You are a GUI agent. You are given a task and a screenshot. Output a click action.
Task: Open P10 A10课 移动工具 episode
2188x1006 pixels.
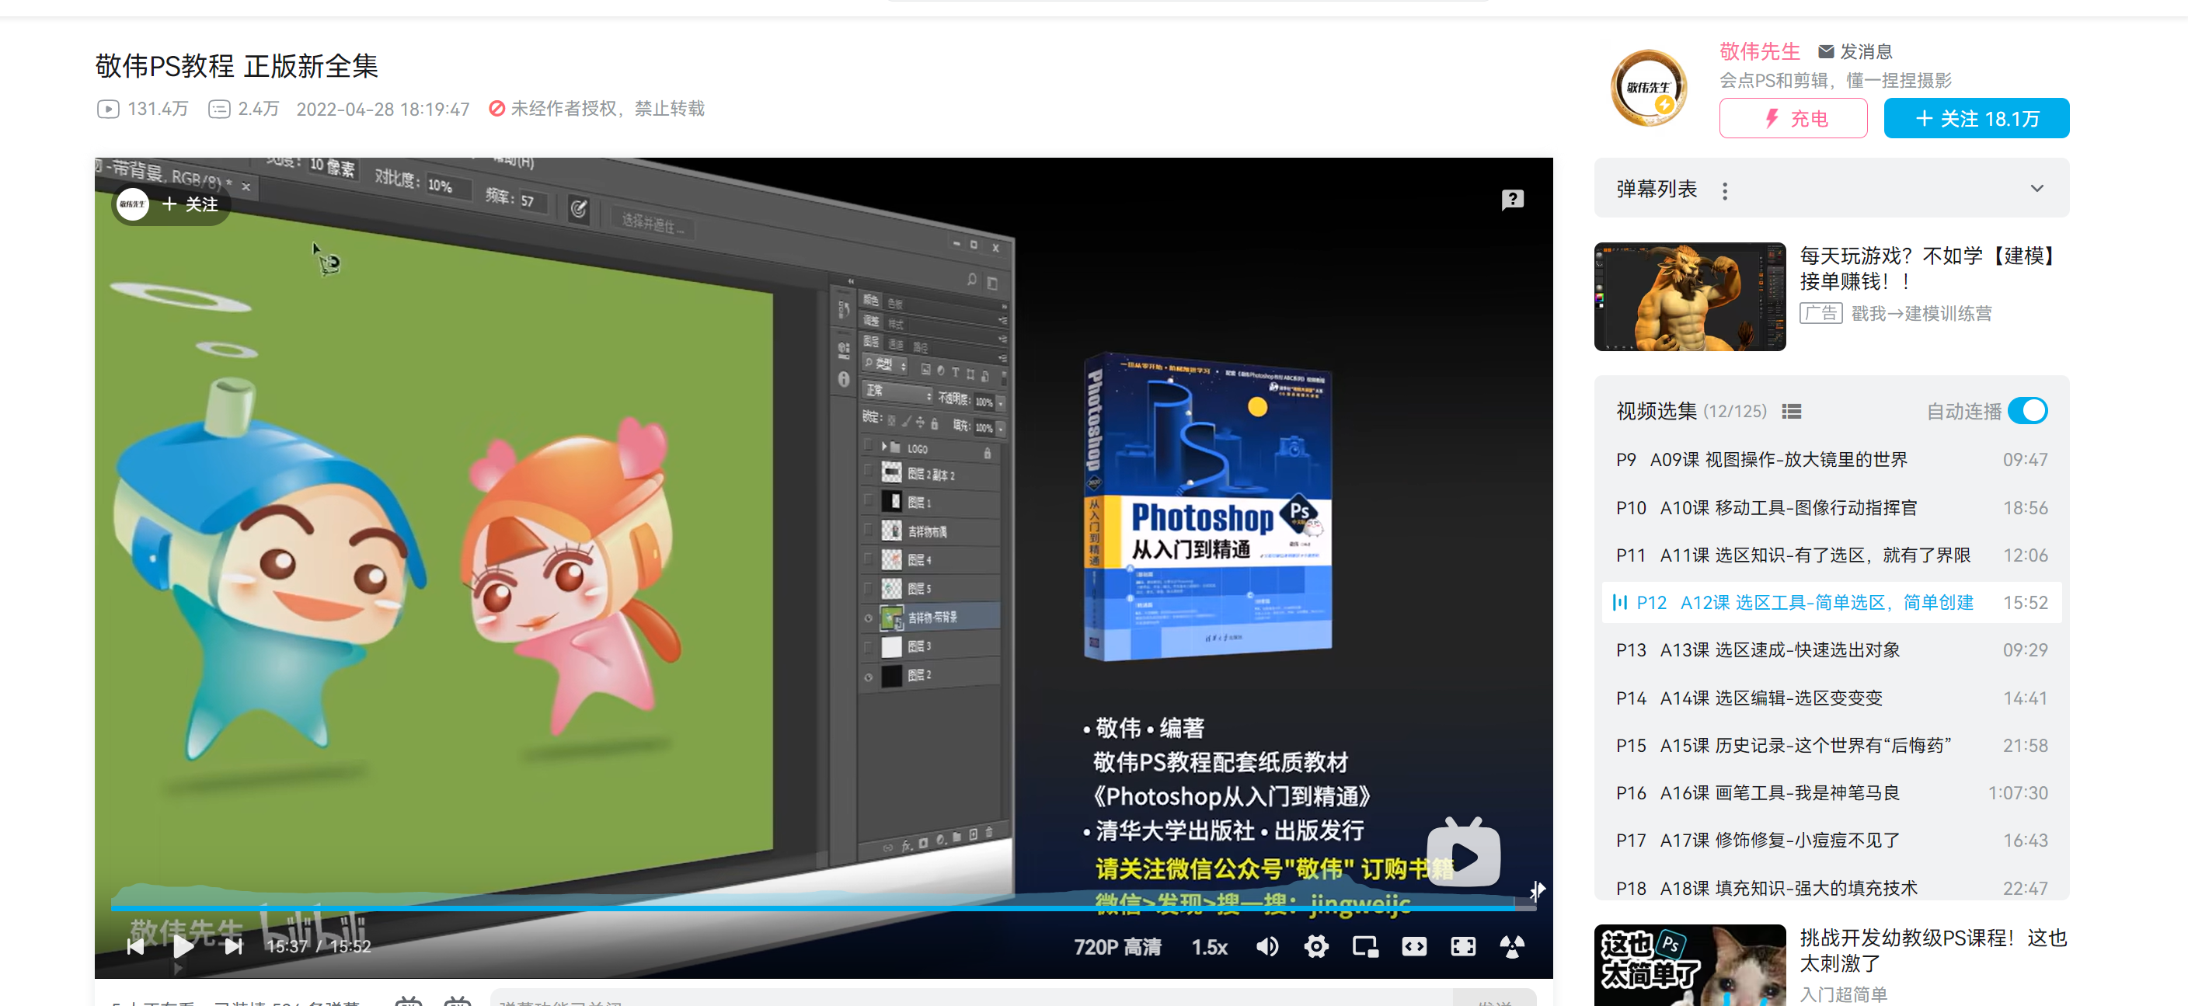1831,508
